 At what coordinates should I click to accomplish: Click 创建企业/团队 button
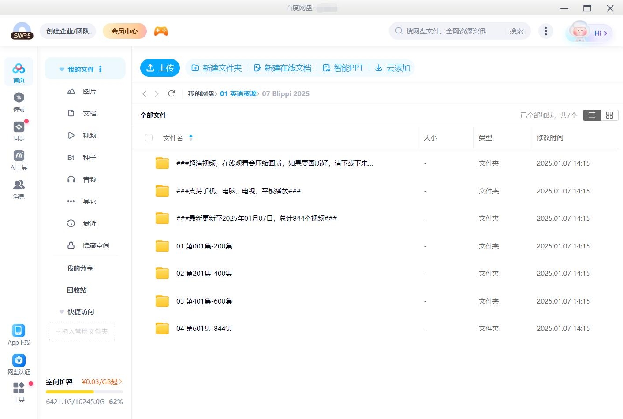(x=68, y=31)
